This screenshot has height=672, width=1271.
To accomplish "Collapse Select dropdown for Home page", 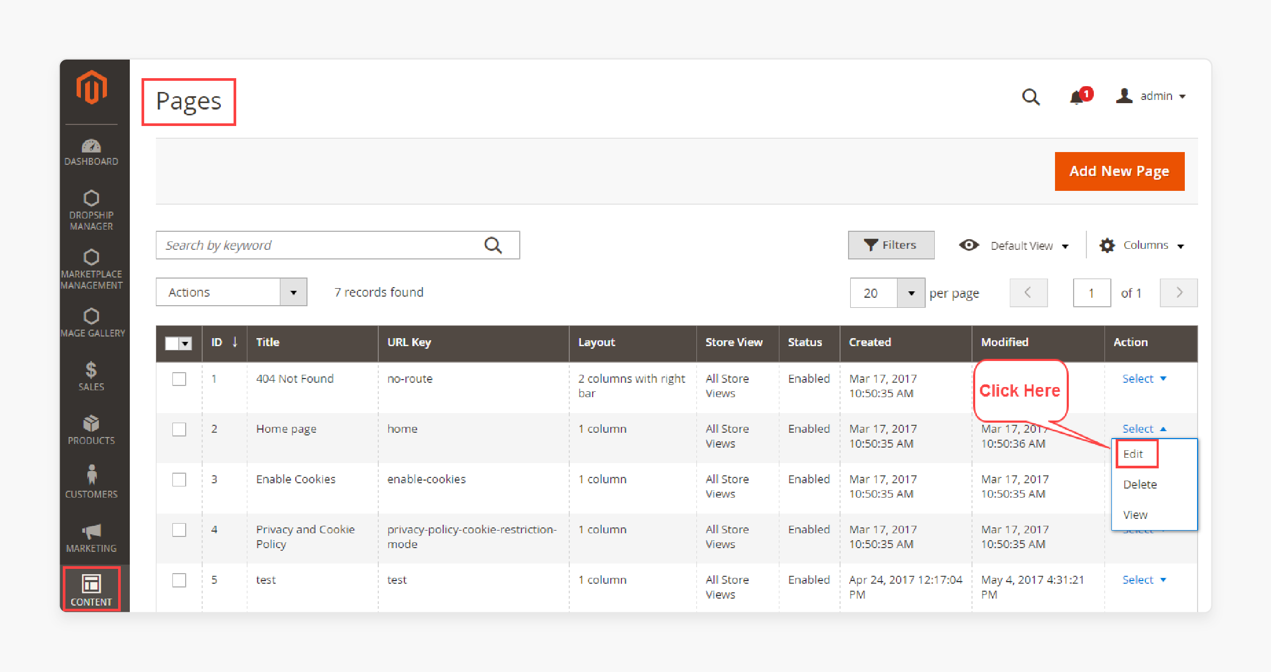I will (1144, 429).
